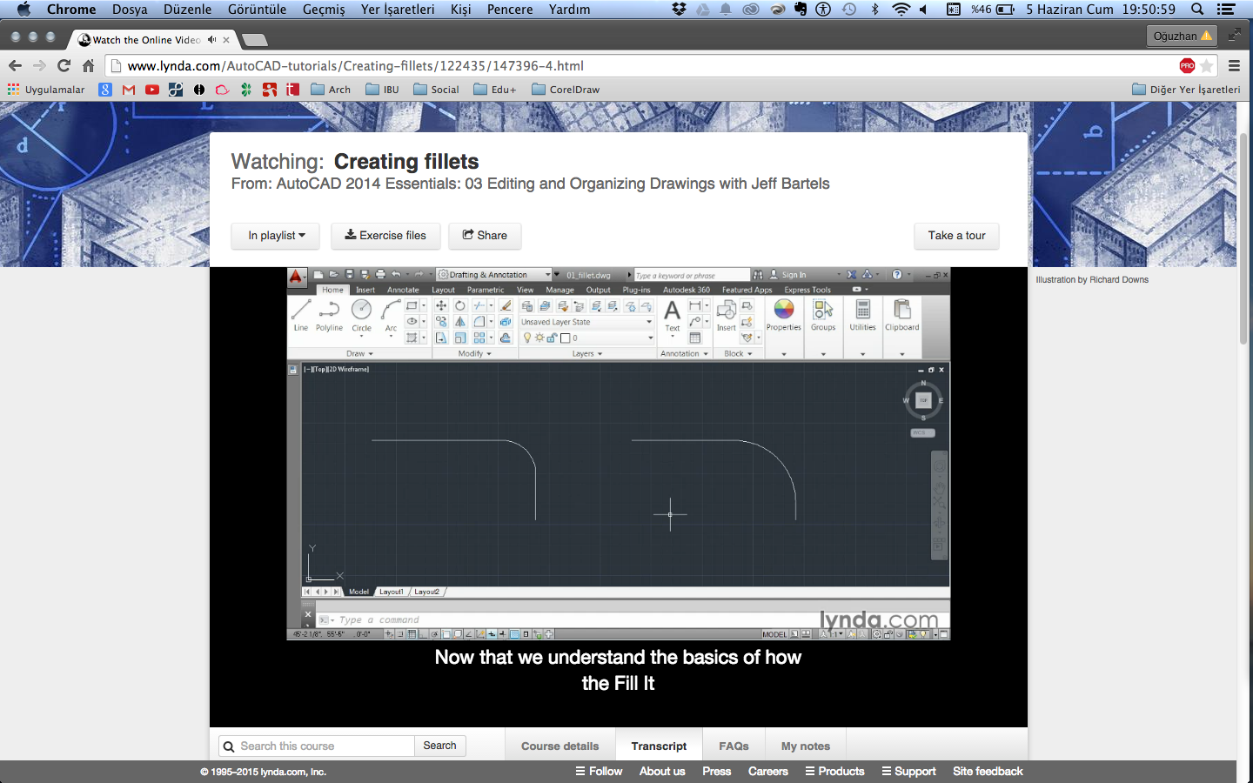Select the Line tool in the Draw panel
Image resolution: width=1253 pixels, height=783 pixels.
[301, 315]
